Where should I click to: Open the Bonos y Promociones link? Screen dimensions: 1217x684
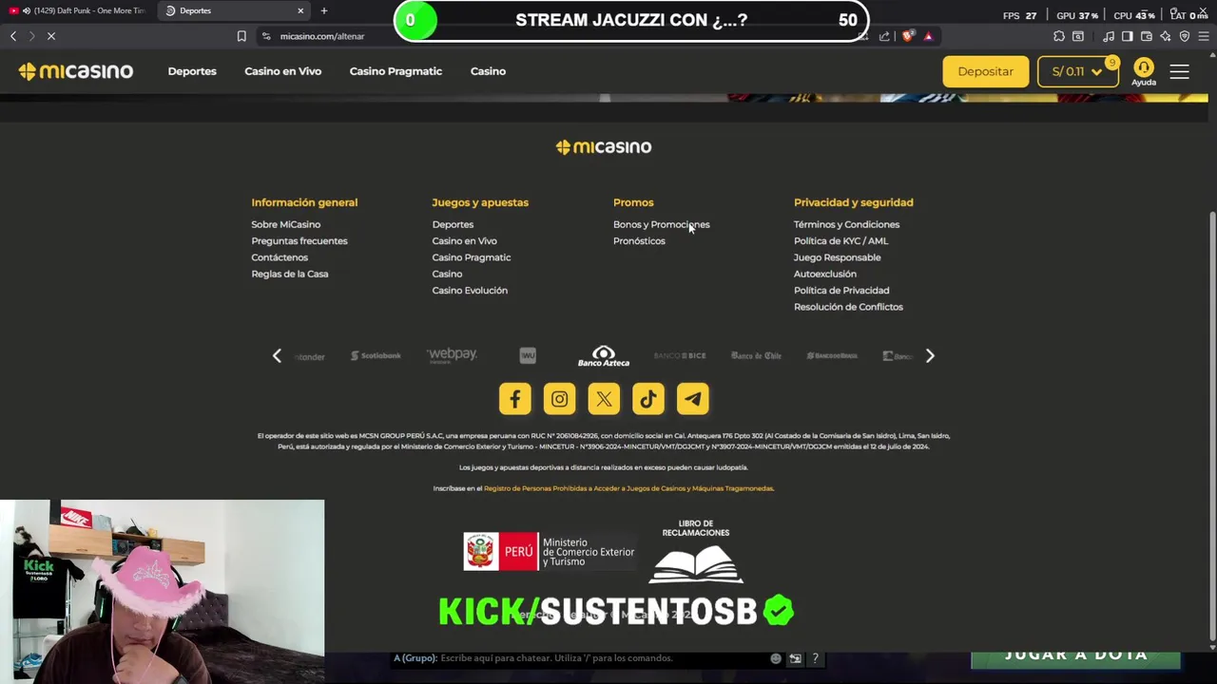coord(662,224)
